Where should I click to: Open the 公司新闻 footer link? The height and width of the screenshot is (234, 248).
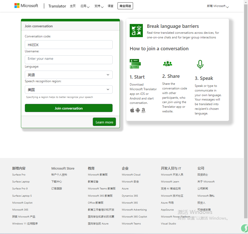coord(203,188)
